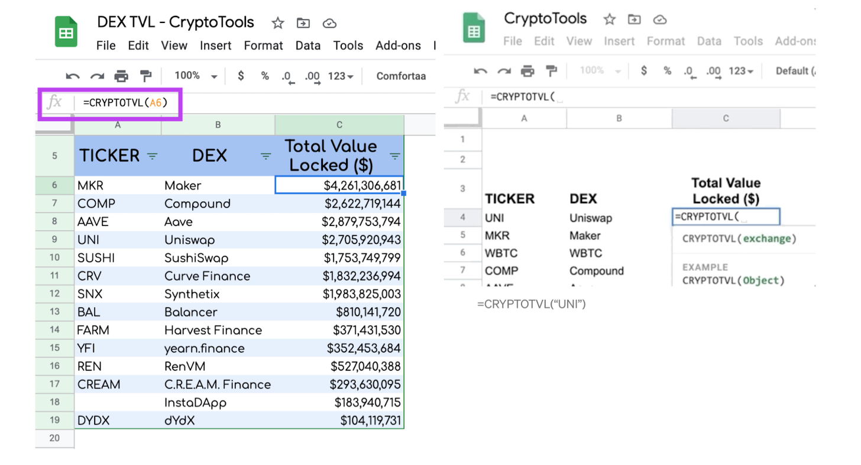Open 123 number format dropdown in DEX TVL
The width and height of the screenshot is (861, 465).
pyautogui.click(x=341, y=76)
